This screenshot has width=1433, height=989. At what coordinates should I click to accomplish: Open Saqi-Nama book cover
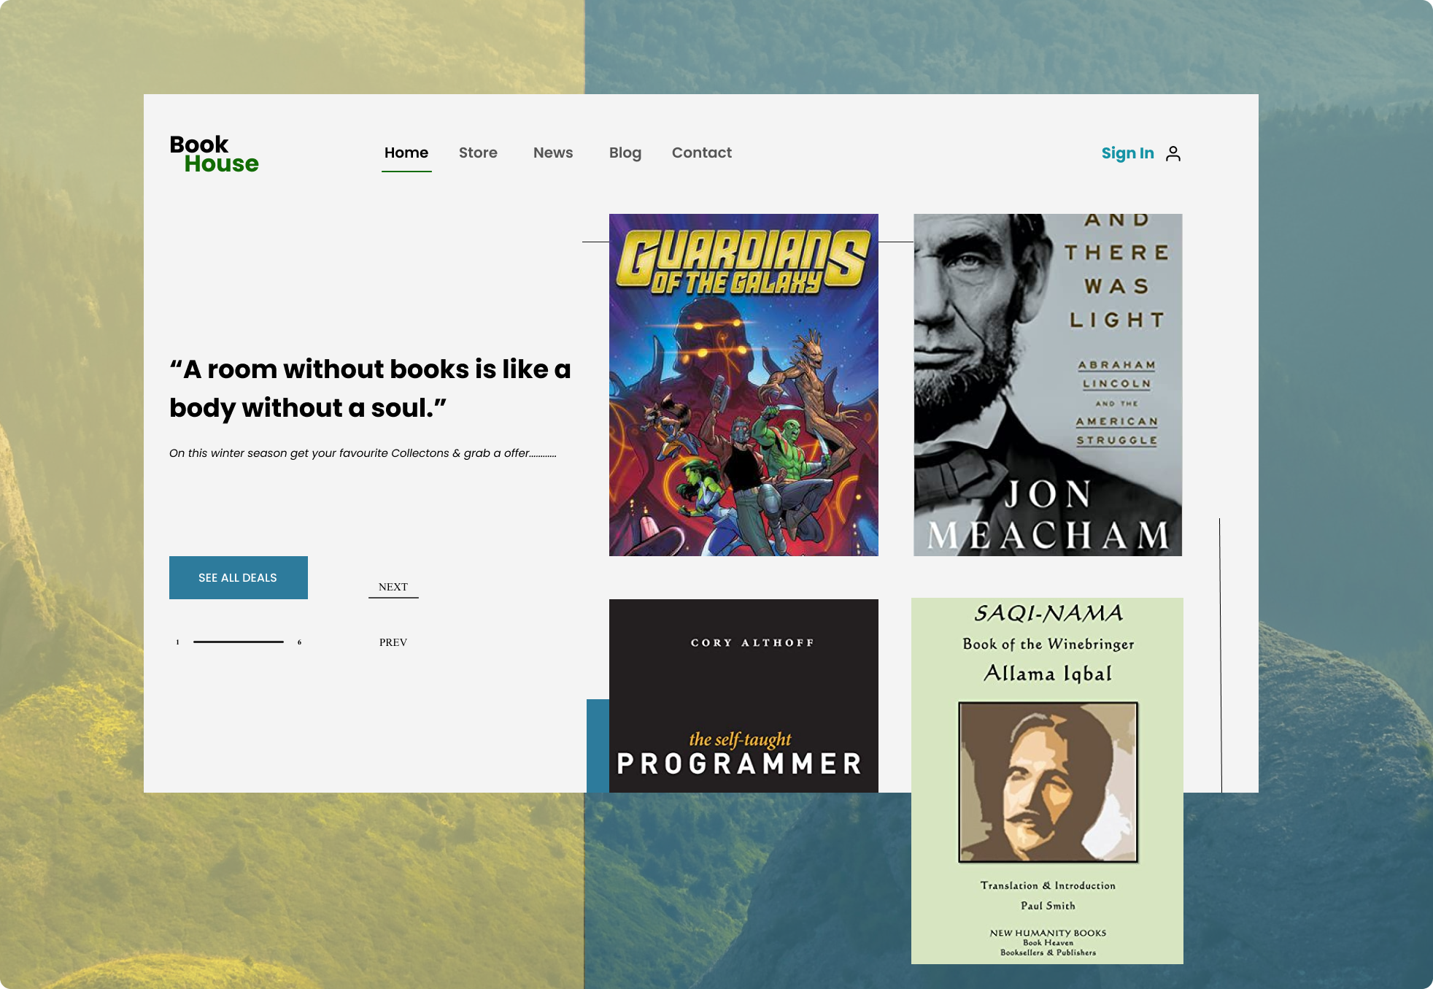pos(1047,781)
